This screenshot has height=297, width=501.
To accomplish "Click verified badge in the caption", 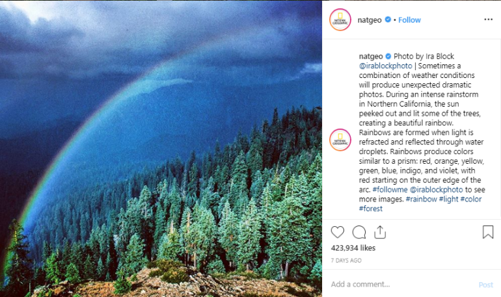I will pos(388,56).
